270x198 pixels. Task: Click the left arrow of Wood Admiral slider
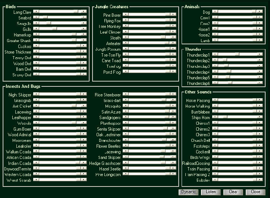pos(36,134)
